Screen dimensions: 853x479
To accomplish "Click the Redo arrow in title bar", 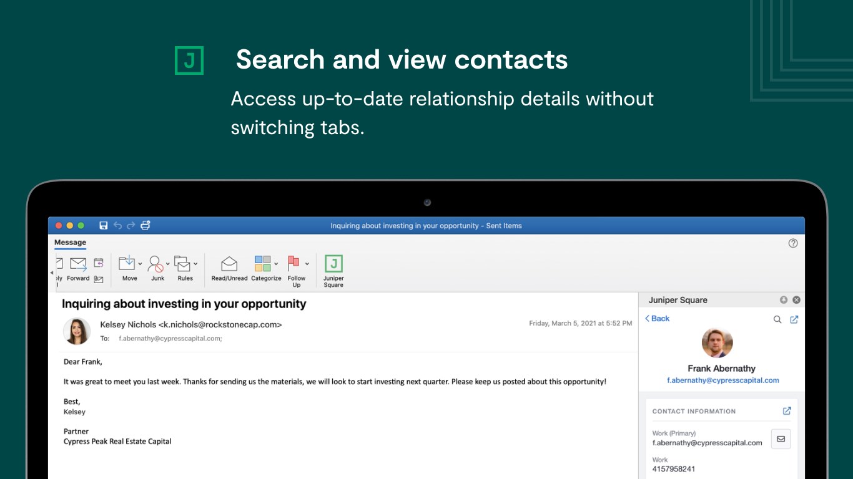I will [x=131, y=225].
